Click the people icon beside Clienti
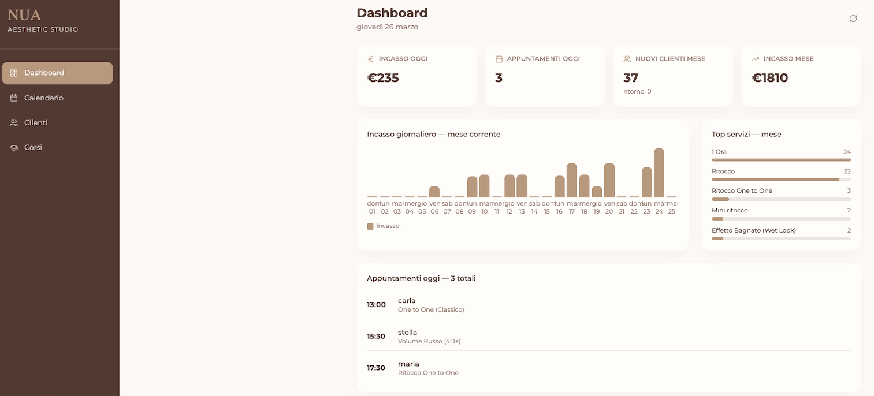874x396 pixels. tap(13, 122)
